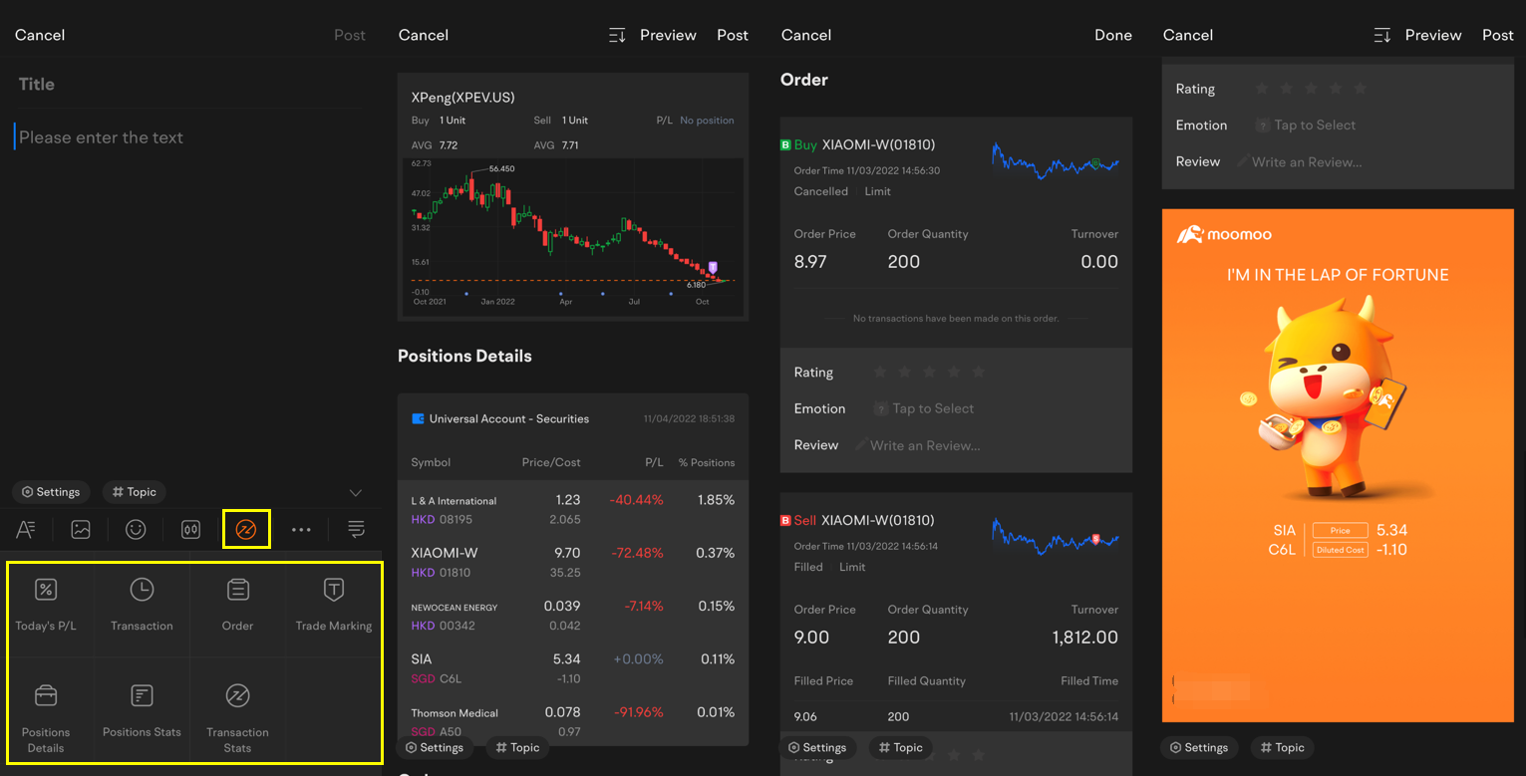Click the red B icon next to Sell XIAOMI-W
The width and height of the screenshot is (1526, 776).
785,521
